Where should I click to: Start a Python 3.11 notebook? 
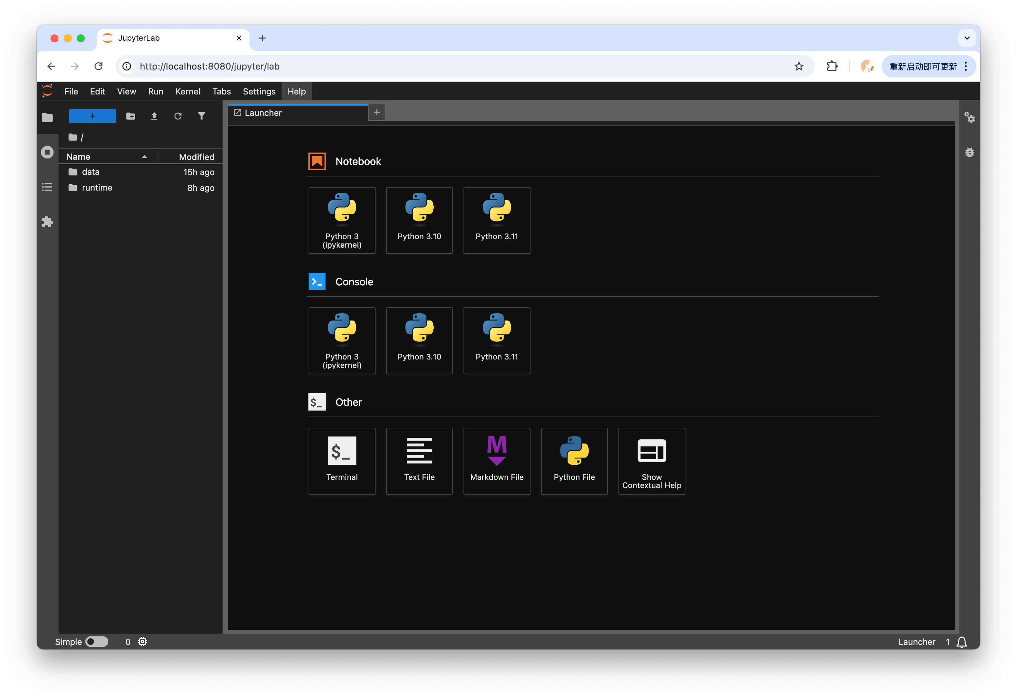click(496, 220)
